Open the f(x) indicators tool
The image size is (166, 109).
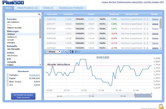click(x=77, y=52)
